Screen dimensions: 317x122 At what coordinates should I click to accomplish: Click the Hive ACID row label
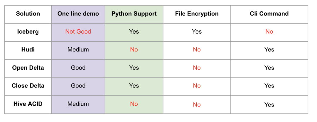(x=28, y=104)
